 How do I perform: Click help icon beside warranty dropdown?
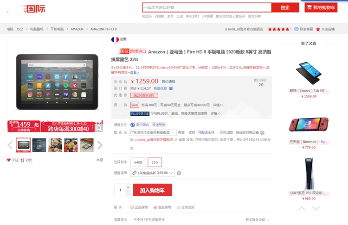coord(179,173)
